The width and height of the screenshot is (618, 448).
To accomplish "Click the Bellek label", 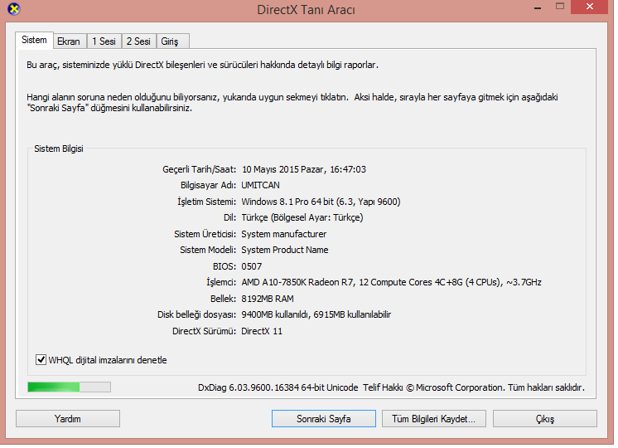I will [225, 300].
